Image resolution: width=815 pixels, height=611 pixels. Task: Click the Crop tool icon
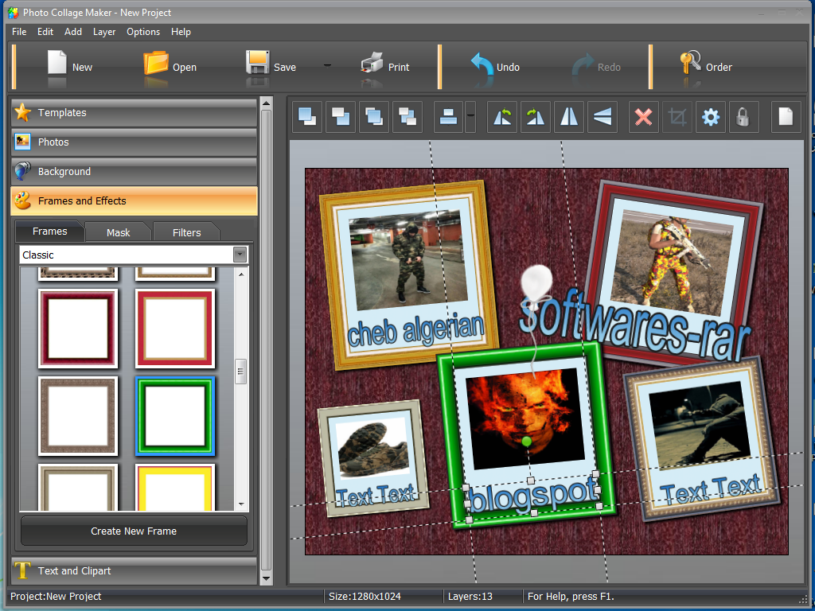677,117
